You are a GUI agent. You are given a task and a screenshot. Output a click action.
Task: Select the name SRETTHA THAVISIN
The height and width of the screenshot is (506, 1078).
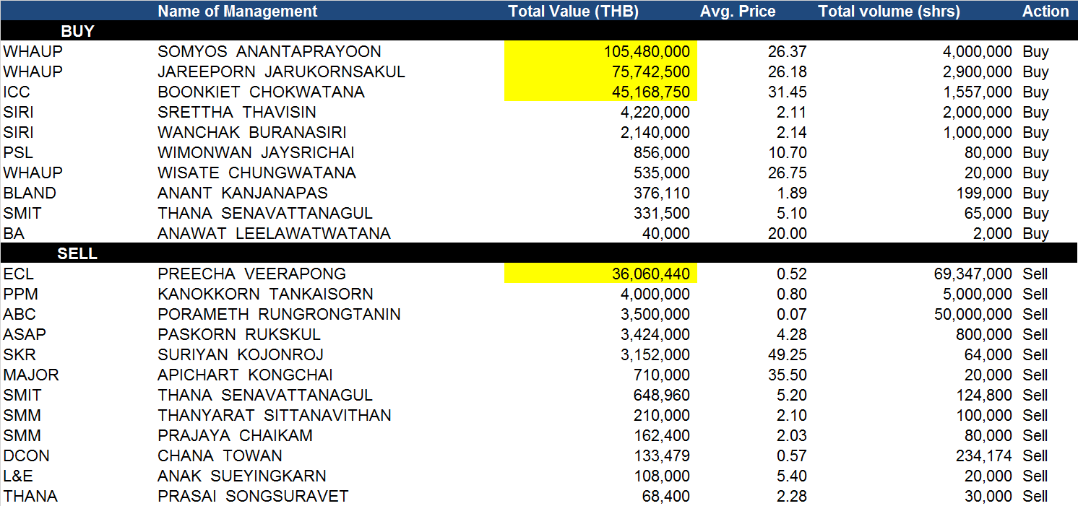pos(237,112)
